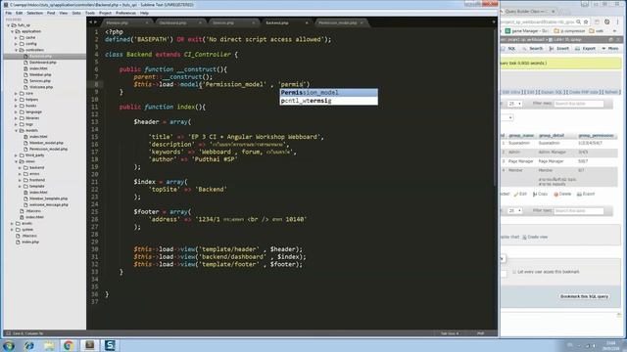The width and height of the screenshot is (627, 352).
Task: Select Member_template.php in the sidebar
Action: [x=48, y=198]
